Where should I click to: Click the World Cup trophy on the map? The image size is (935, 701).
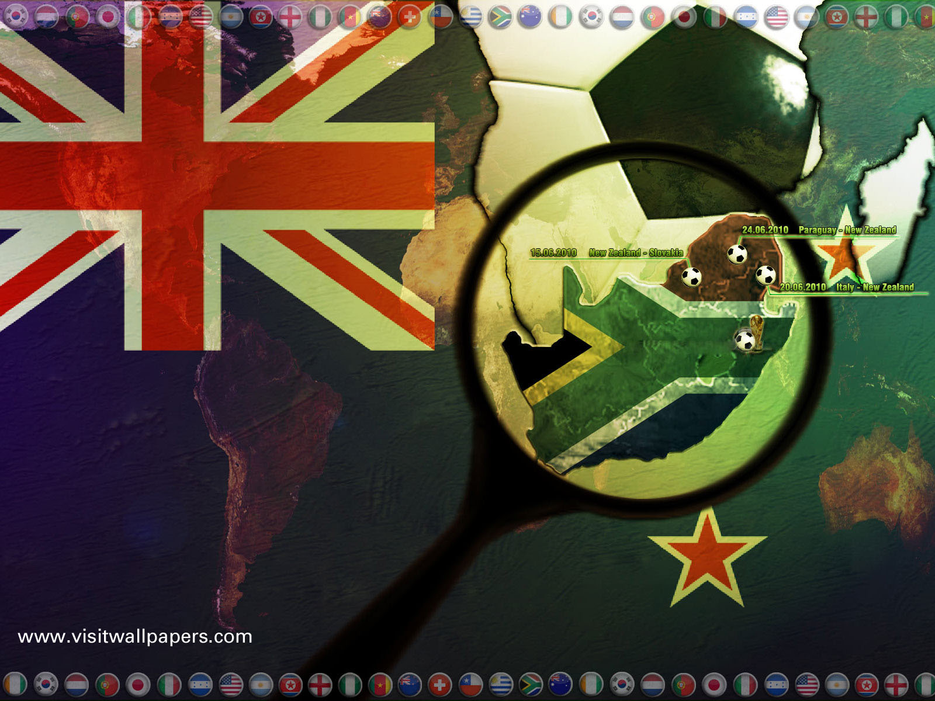tap(757, 332)
